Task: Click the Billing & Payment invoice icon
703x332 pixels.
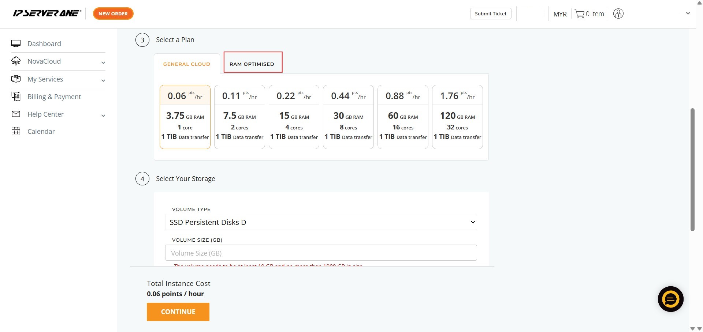Action: (x=16, y=97)
